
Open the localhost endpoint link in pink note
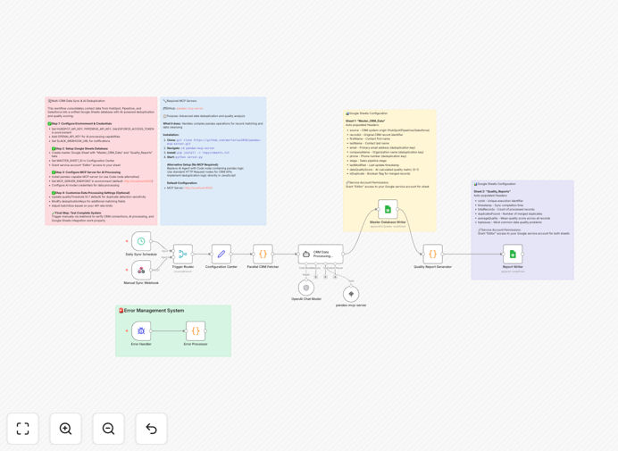[138, 181]
